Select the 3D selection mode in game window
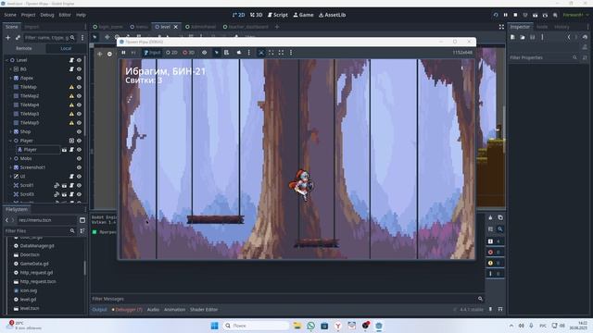Viewport: 593px width, 333px height. click(189, 53)
